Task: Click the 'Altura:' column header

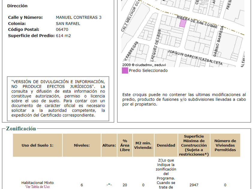Action: point(109,145)
